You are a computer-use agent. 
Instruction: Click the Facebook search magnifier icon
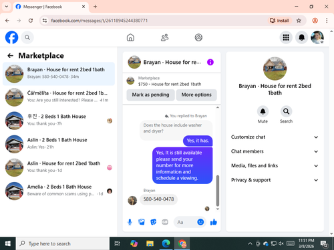click(x=27, y=37)
